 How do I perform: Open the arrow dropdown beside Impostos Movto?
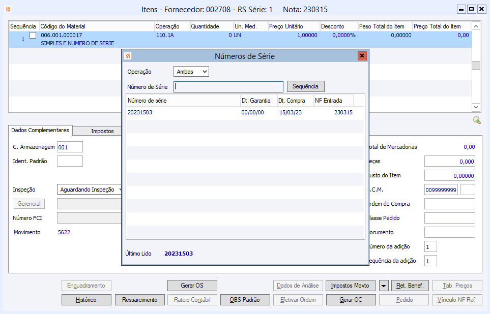[x=384, y=286]
